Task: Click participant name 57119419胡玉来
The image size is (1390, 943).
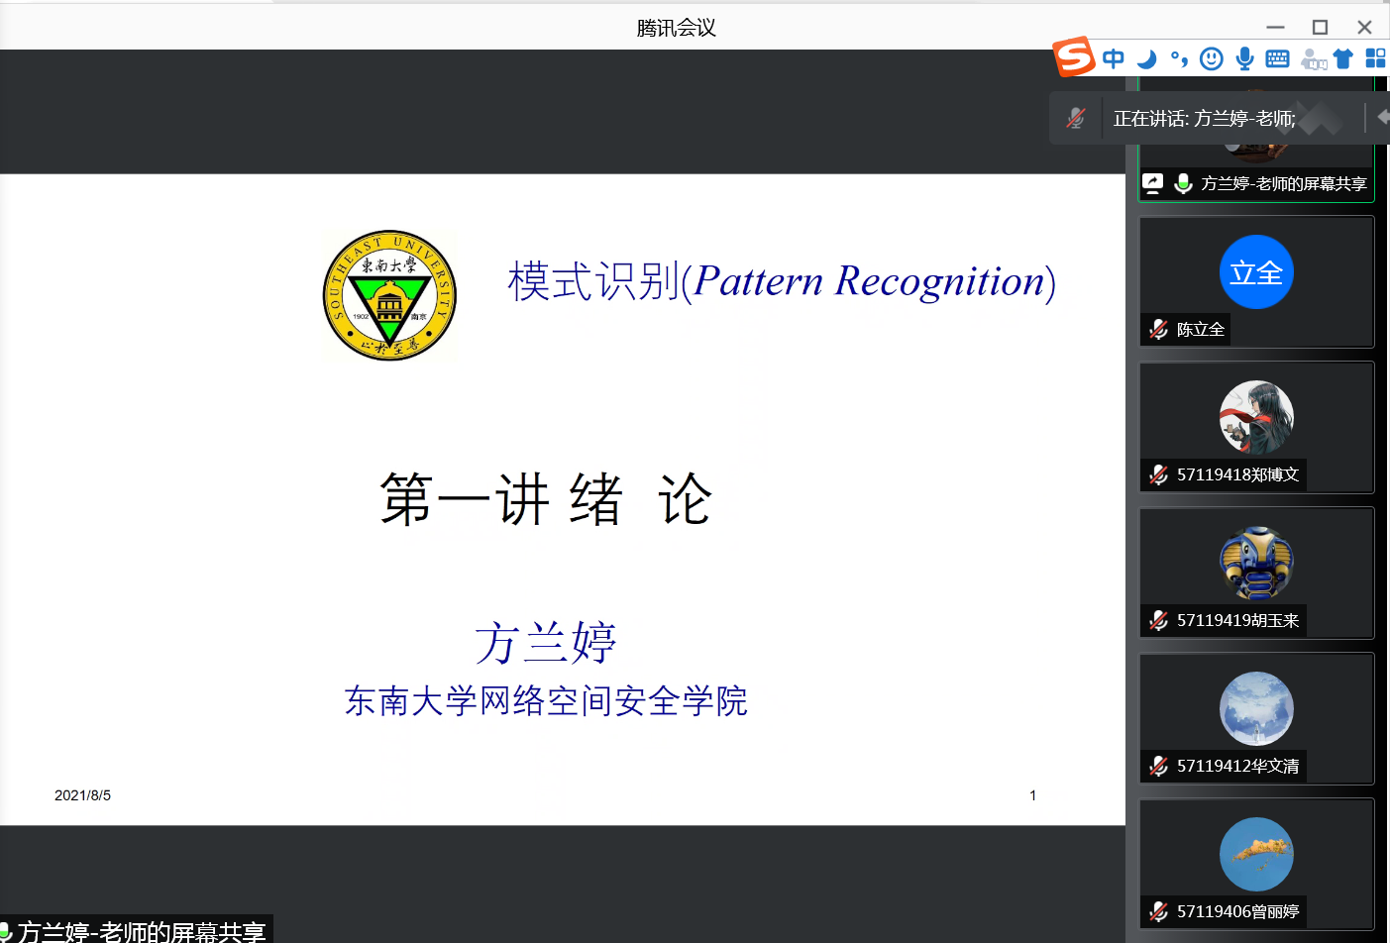Action: (x=1237, y=620)
